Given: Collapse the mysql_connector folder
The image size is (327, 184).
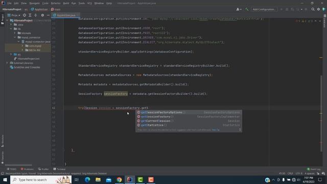Looking at the screenshot, I should (15, 37).
